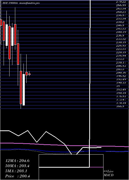Select the 230.18 price axis label
Image resolution: width=129 pixels, height=180 pixels.
[x=121, y=42]
